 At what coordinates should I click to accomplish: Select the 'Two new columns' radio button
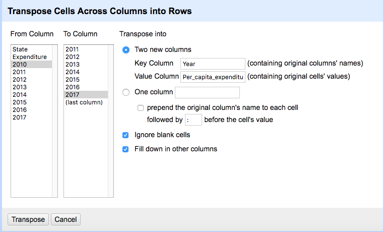pos(126,50)
